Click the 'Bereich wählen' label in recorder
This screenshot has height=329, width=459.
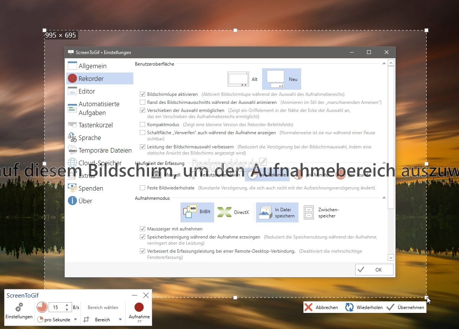[x=103, y=307]
